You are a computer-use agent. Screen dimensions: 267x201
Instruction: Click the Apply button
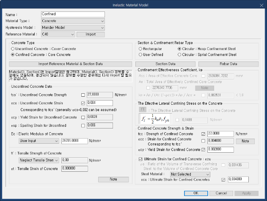pyautogui.click(x=246, y=193)
